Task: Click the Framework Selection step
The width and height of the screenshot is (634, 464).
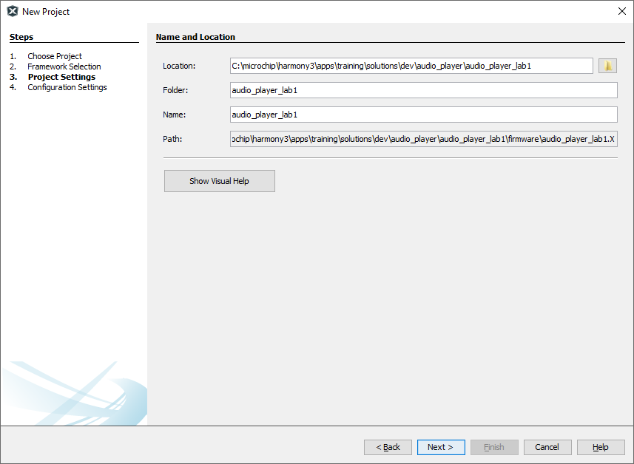Action: (x=64, y=66)
